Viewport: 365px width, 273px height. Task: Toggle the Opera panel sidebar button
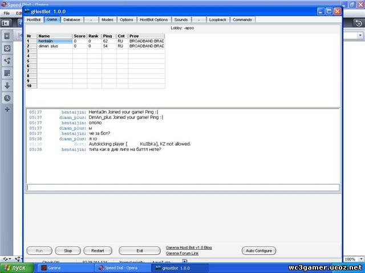click(x=6, y=23)
